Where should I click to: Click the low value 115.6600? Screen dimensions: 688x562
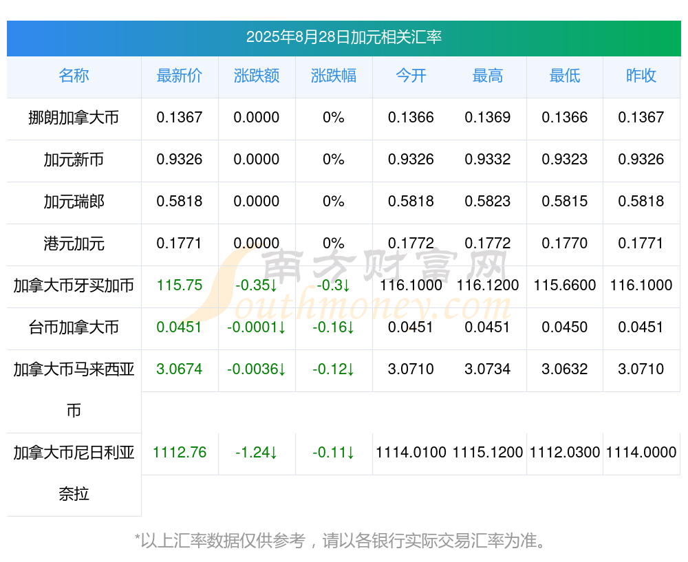[565, 285]
